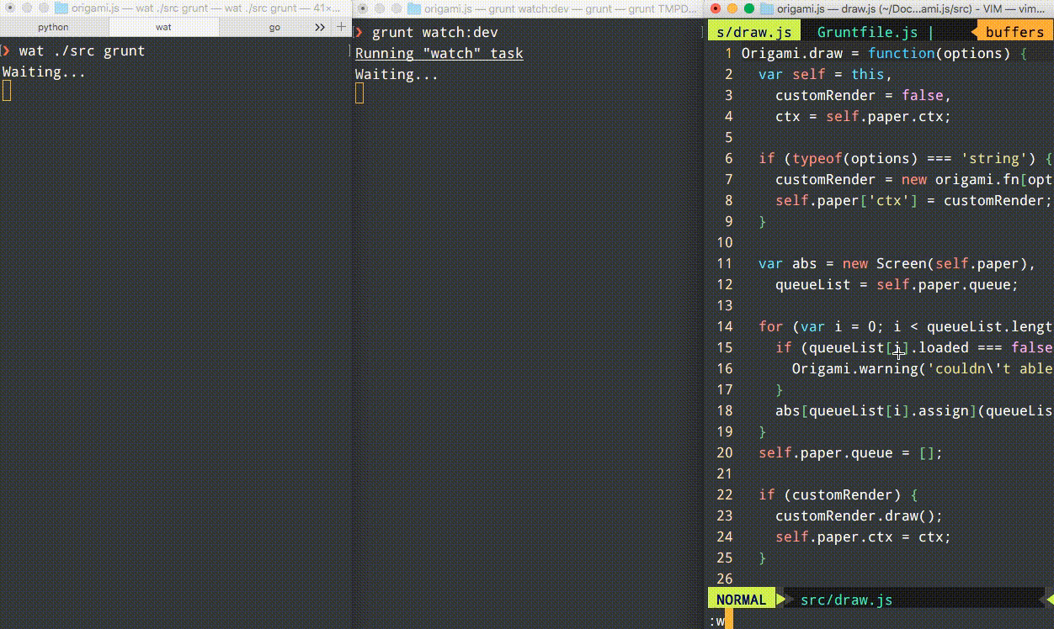
Task: Click the 'customRender = new origami.fn' line
Action: 914,179
